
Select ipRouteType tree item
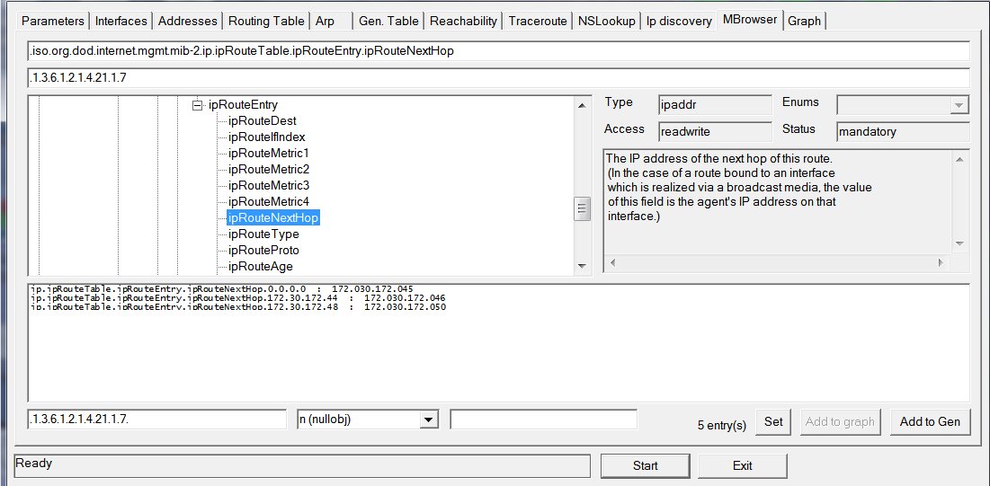263,234
